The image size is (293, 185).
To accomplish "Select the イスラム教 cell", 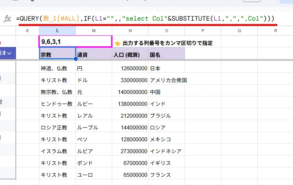I will pos(57,149).
